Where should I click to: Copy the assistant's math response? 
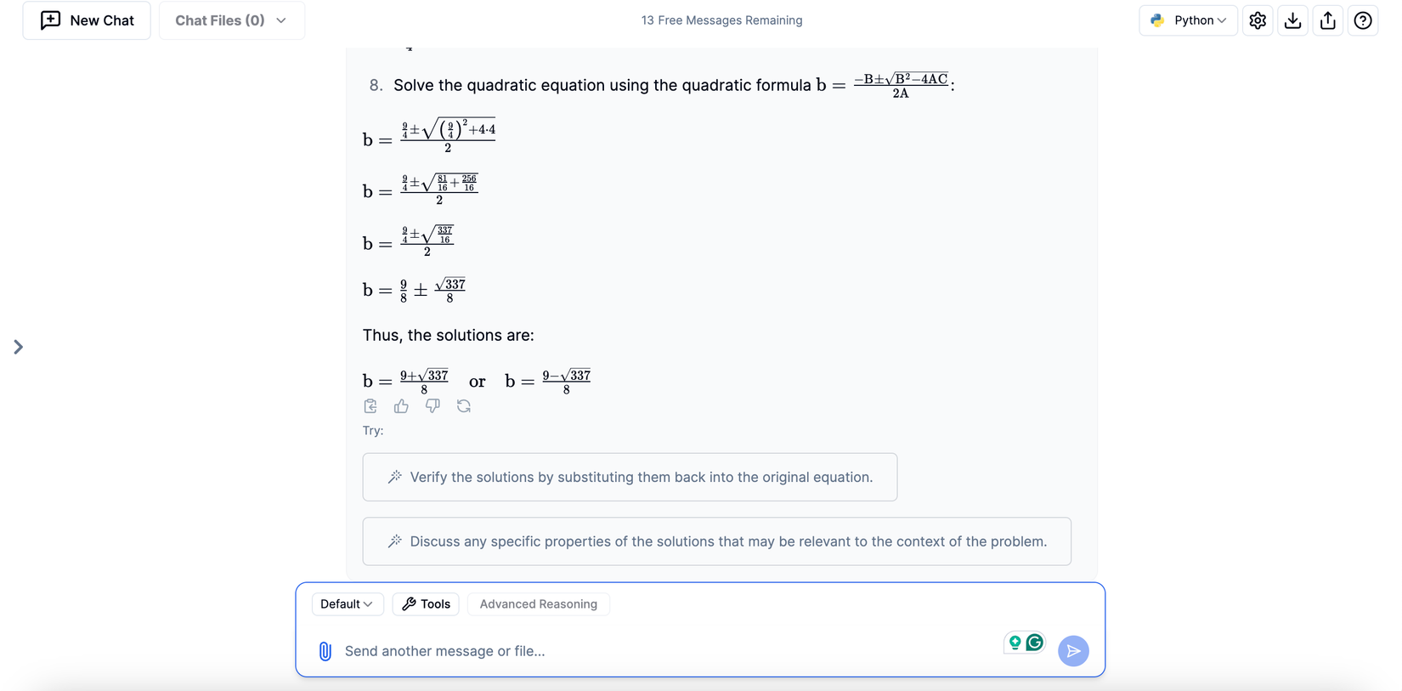(370, 406)
